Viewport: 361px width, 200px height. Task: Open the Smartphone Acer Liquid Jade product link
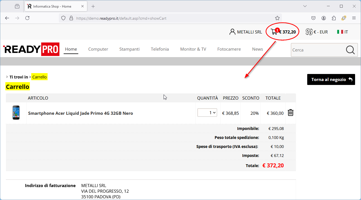click(81, 113)
